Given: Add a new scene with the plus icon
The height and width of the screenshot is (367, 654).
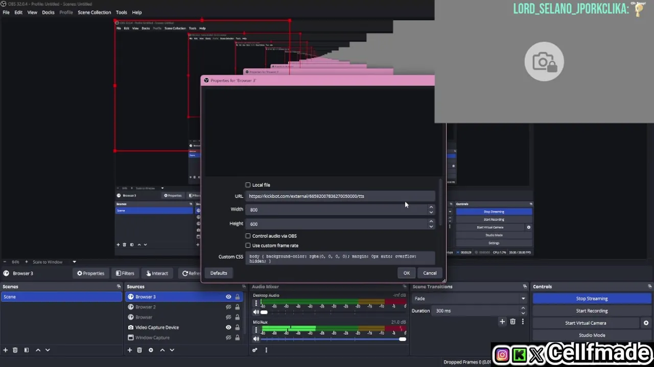Looking at the screenshot, I should pyautogui.click(x=6, y=350).
